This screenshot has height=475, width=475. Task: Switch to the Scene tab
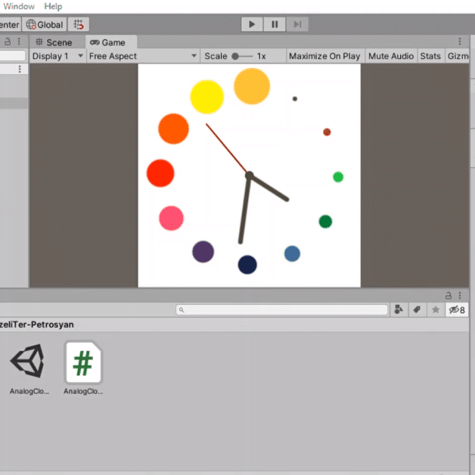[x=53, y=42]
